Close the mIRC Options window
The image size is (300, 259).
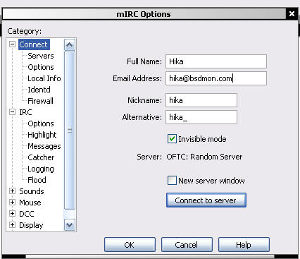pos(292,14)
